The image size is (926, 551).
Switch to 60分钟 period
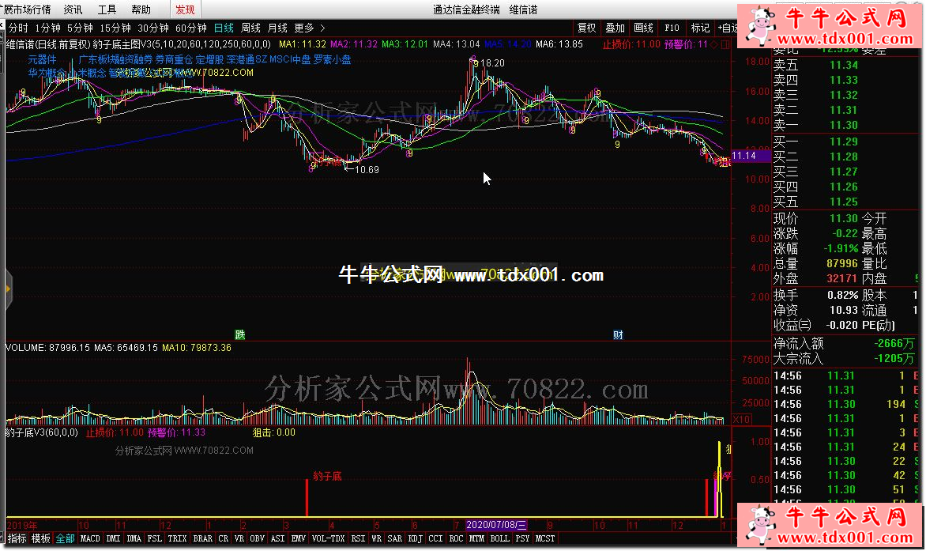pyautogui.click(x=190, y=28)
